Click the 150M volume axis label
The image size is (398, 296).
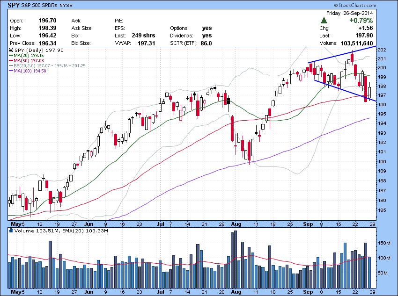[384, 243]
